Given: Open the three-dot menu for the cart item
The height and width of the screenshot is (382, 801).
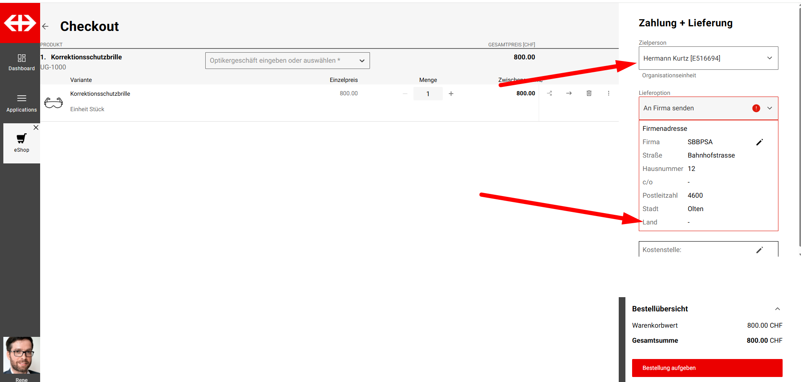Looking at the screenshot, I should [x=608, y=93].
